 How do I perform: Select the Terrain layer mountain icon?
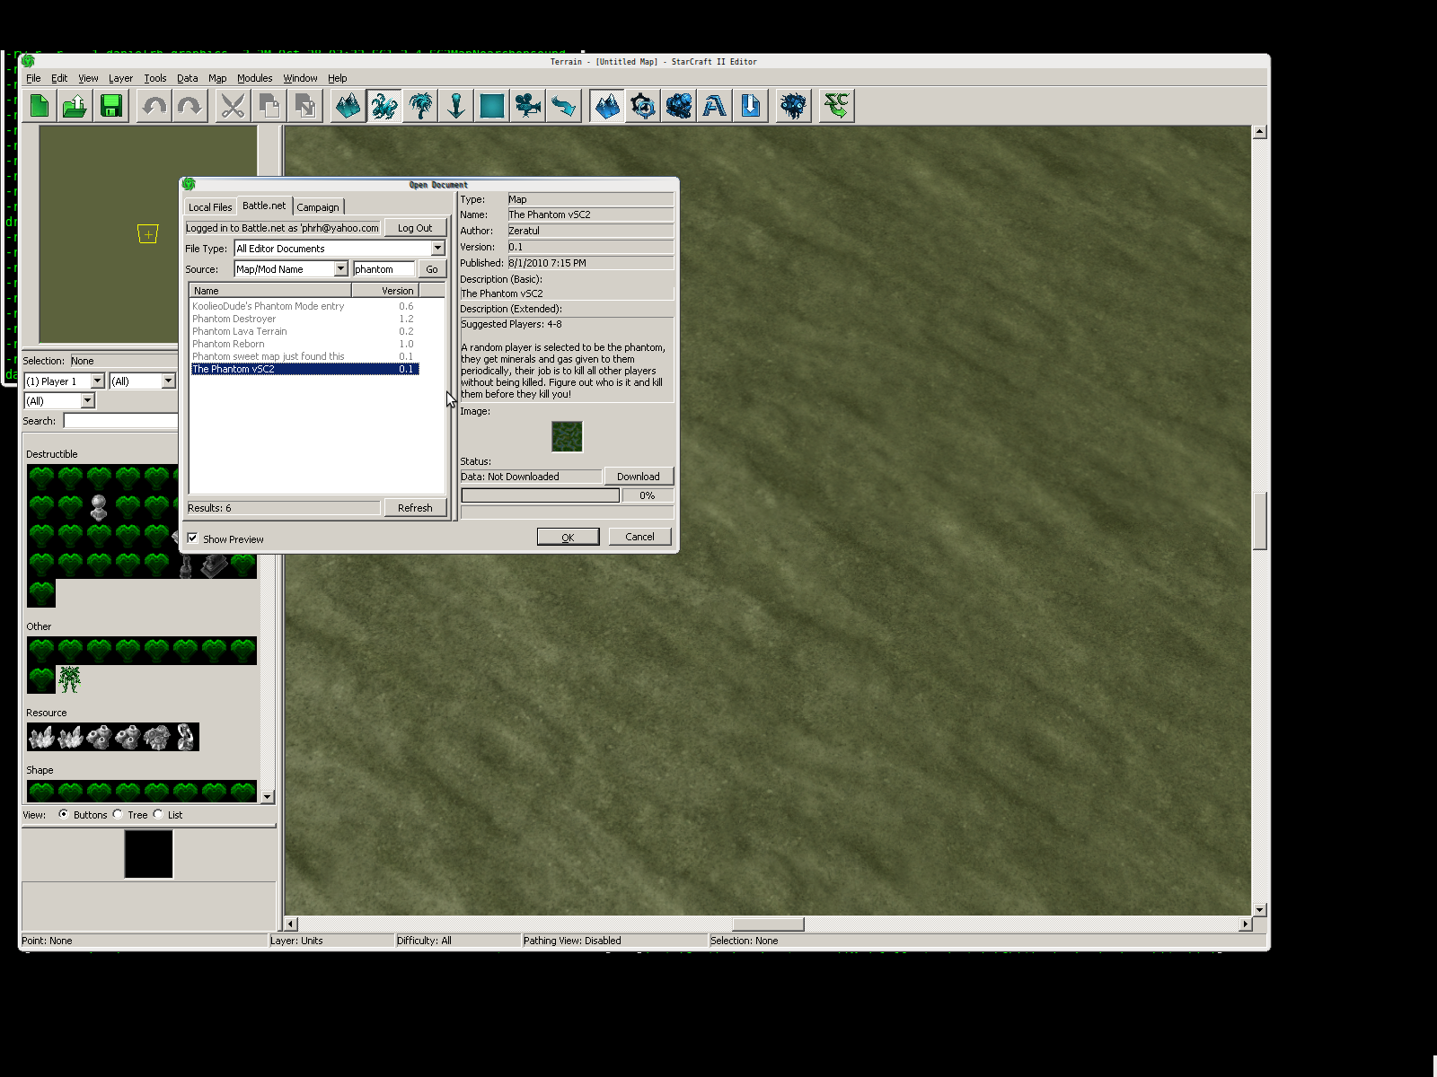348,106
